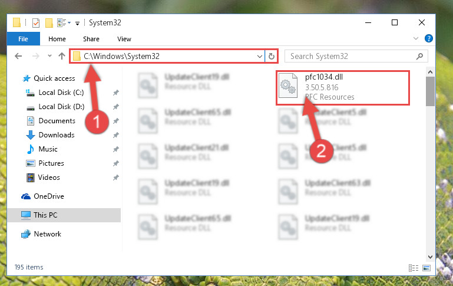453x286 pixels.
Task: Open Local Disk (C:) in sidebar
Action: [x=61, y=93]
